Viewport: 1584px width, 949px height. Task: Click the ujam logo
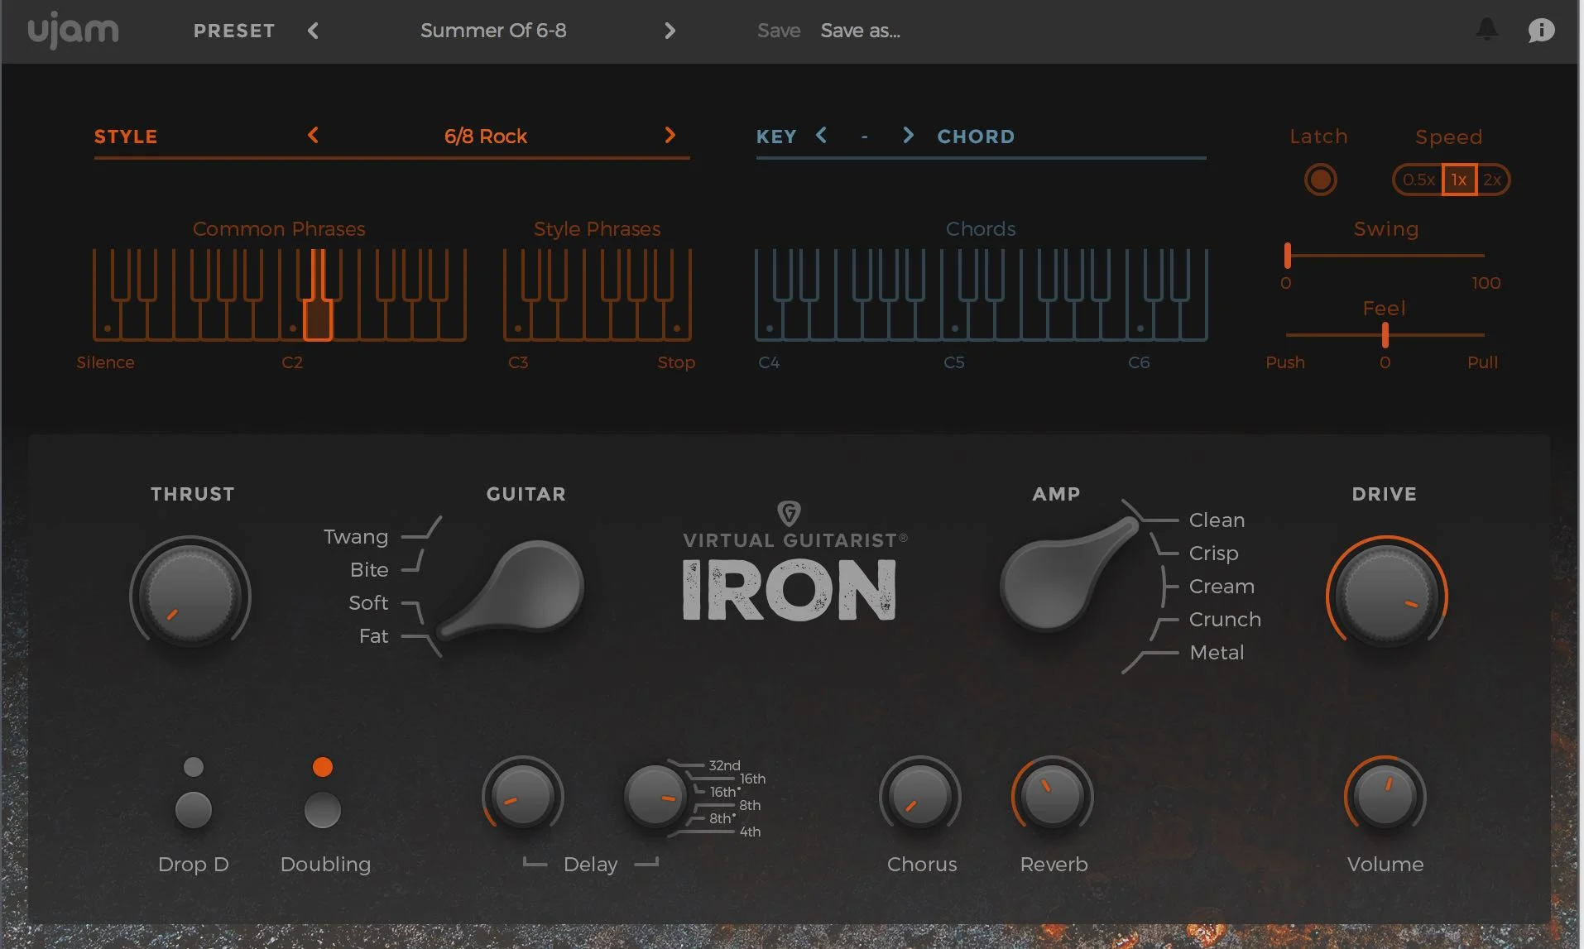coord(73,31)
